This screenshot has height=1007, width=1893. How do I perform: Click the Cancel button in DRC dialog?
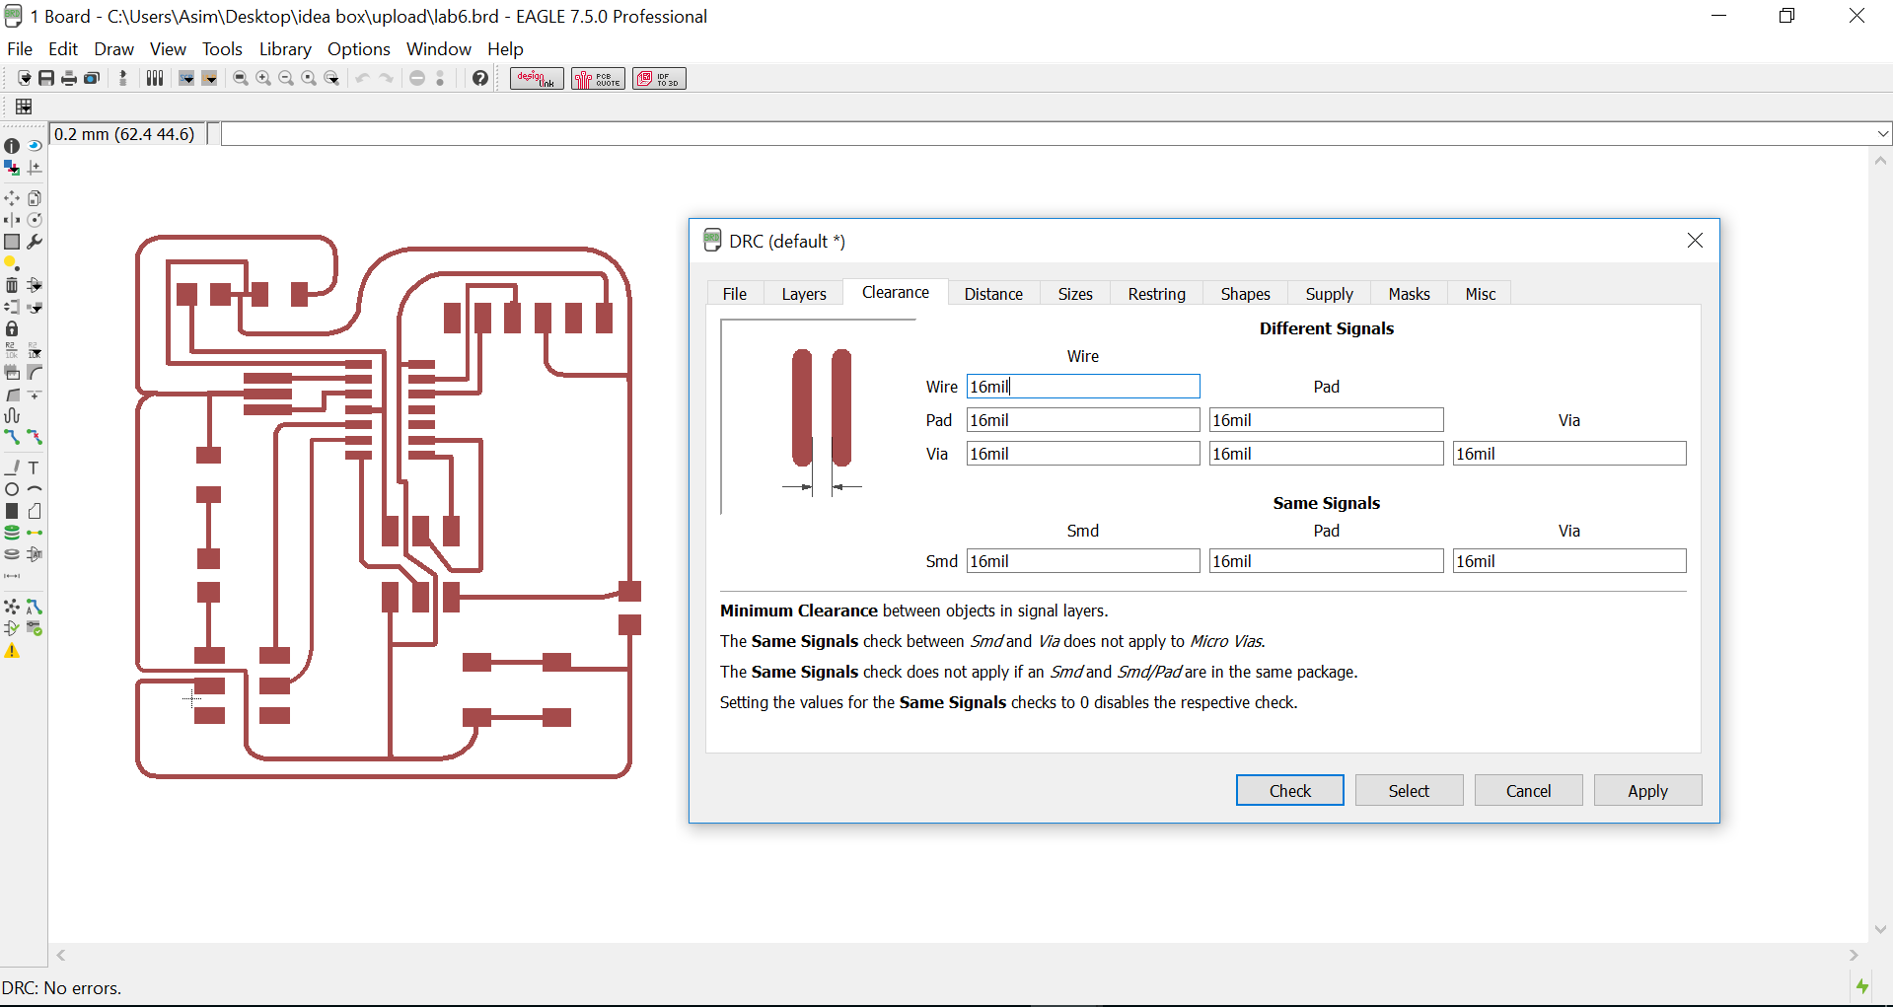(1528, 791)
